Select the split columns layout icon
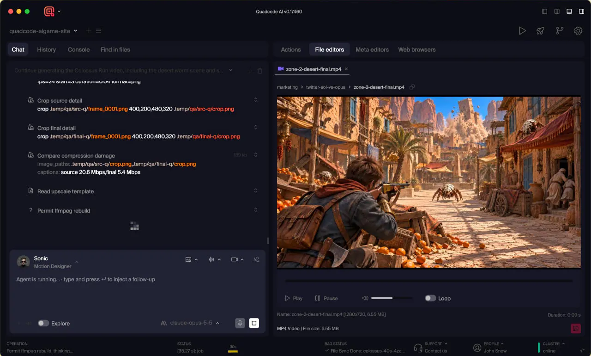Screen dimensions: 591x356 (x=557, y=12)
